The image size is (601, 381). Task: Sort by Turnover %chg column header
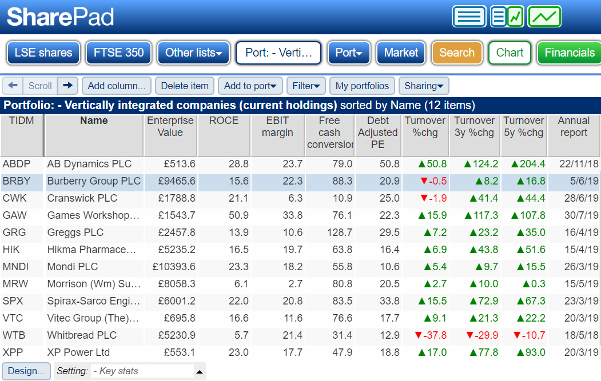click(x=425, y=135)
